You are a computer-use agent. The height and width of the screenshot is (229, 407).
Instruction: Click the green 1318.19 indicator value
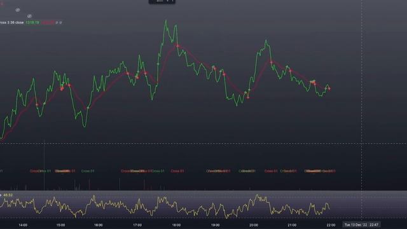[32, 23]
